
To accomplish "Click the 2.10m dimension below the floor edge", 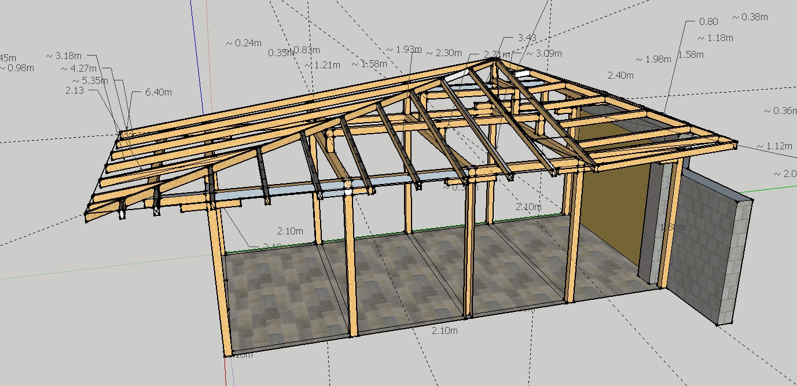I will 445,331.
